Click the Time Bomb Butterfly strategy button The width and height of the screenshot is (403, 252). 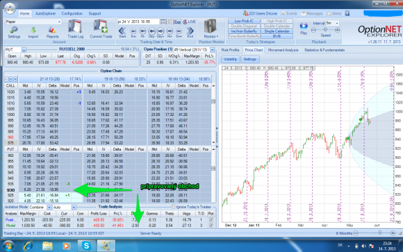coord(244,36)
